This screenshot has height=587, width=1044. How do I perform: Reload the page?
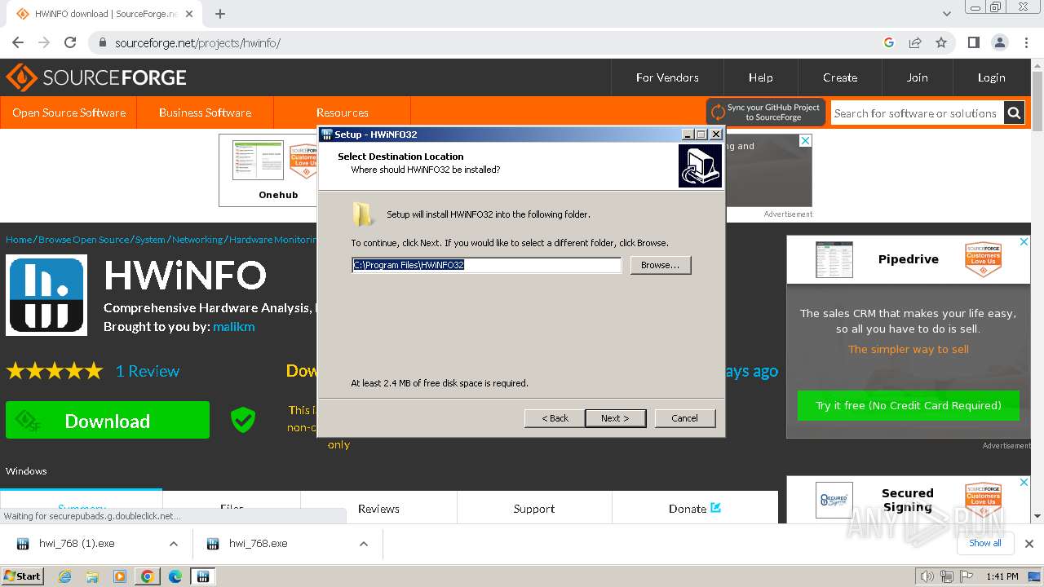click(x=70, y=42)
